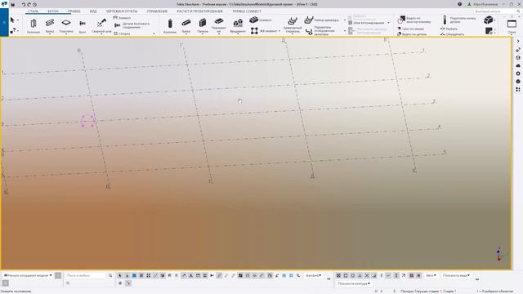Open Арматурные стержни rebar tool
Screen dimensions: 523x294
click(293, 25)
